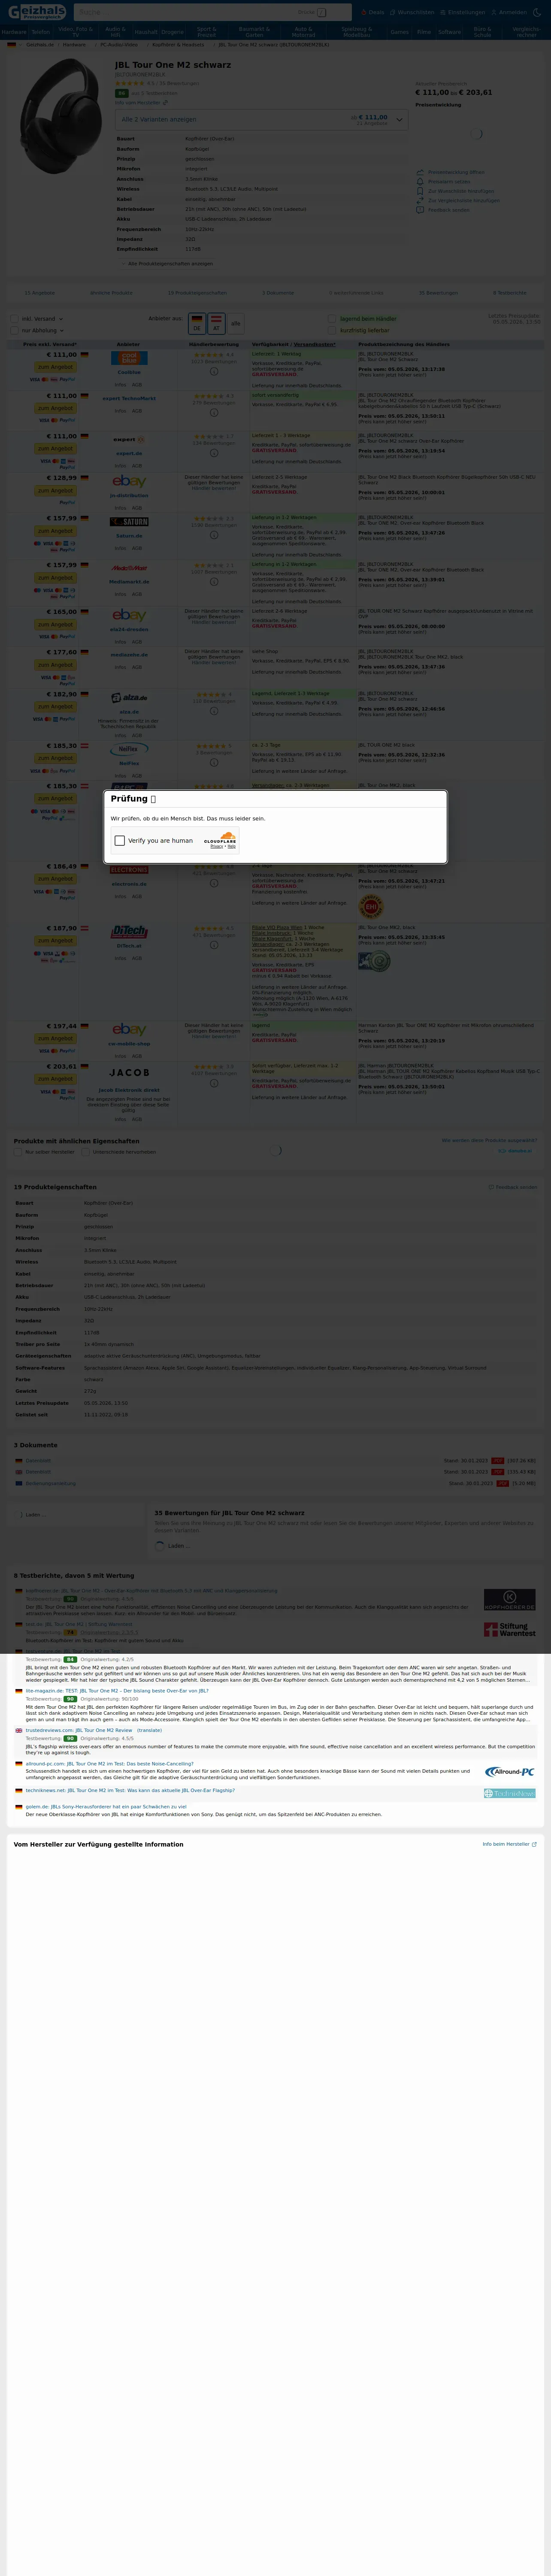Open the trustedreviews.com review link
The width and height of the screenshot is (551, 2576).
79,1730
